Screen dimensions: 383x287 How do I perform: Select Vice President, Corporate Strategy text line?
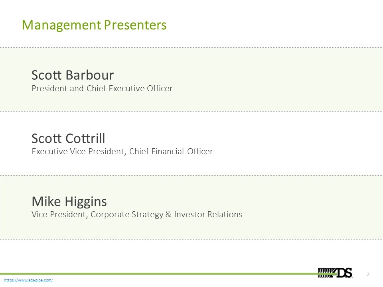137,214
